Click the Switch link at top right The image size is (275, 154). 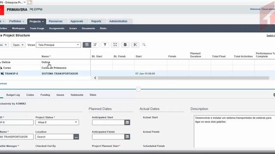coord(271,36)
